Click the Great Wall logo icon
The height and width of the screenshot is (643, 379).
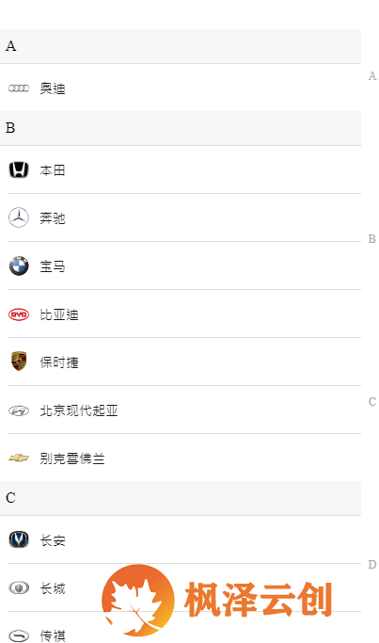coord(19,587)
